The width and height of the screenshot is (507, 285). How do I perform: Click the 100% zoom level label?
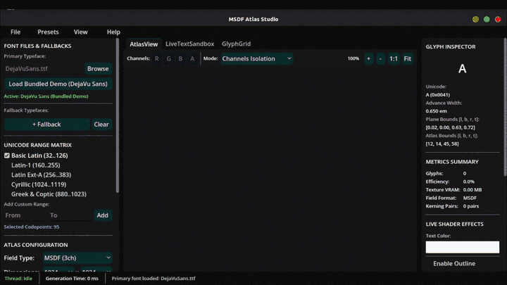click(353, 58)
